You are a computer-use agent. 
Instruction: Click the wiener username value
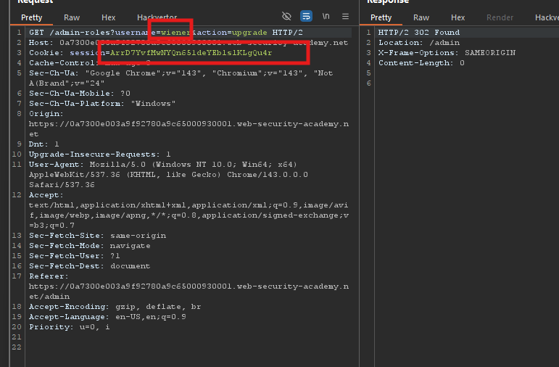click(175, 33)
